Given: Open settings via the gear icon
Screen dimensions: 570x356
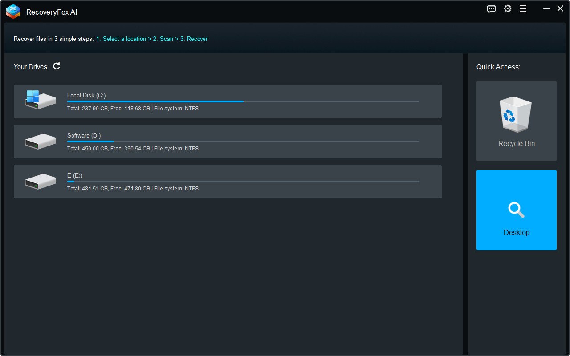Looking at the screenshot, I should 508,8.
